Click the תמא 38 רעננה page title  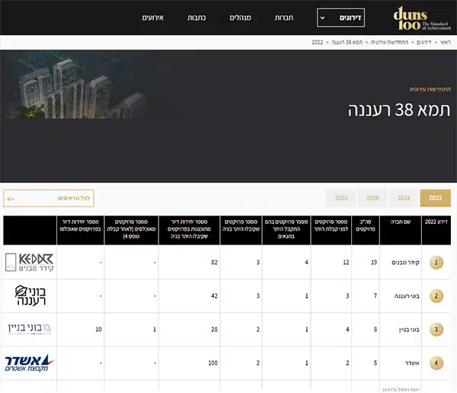click(x=399, y=110)
